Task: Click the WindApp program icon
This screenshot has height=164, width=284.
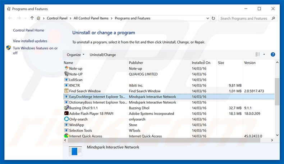Action: (67, 125)
